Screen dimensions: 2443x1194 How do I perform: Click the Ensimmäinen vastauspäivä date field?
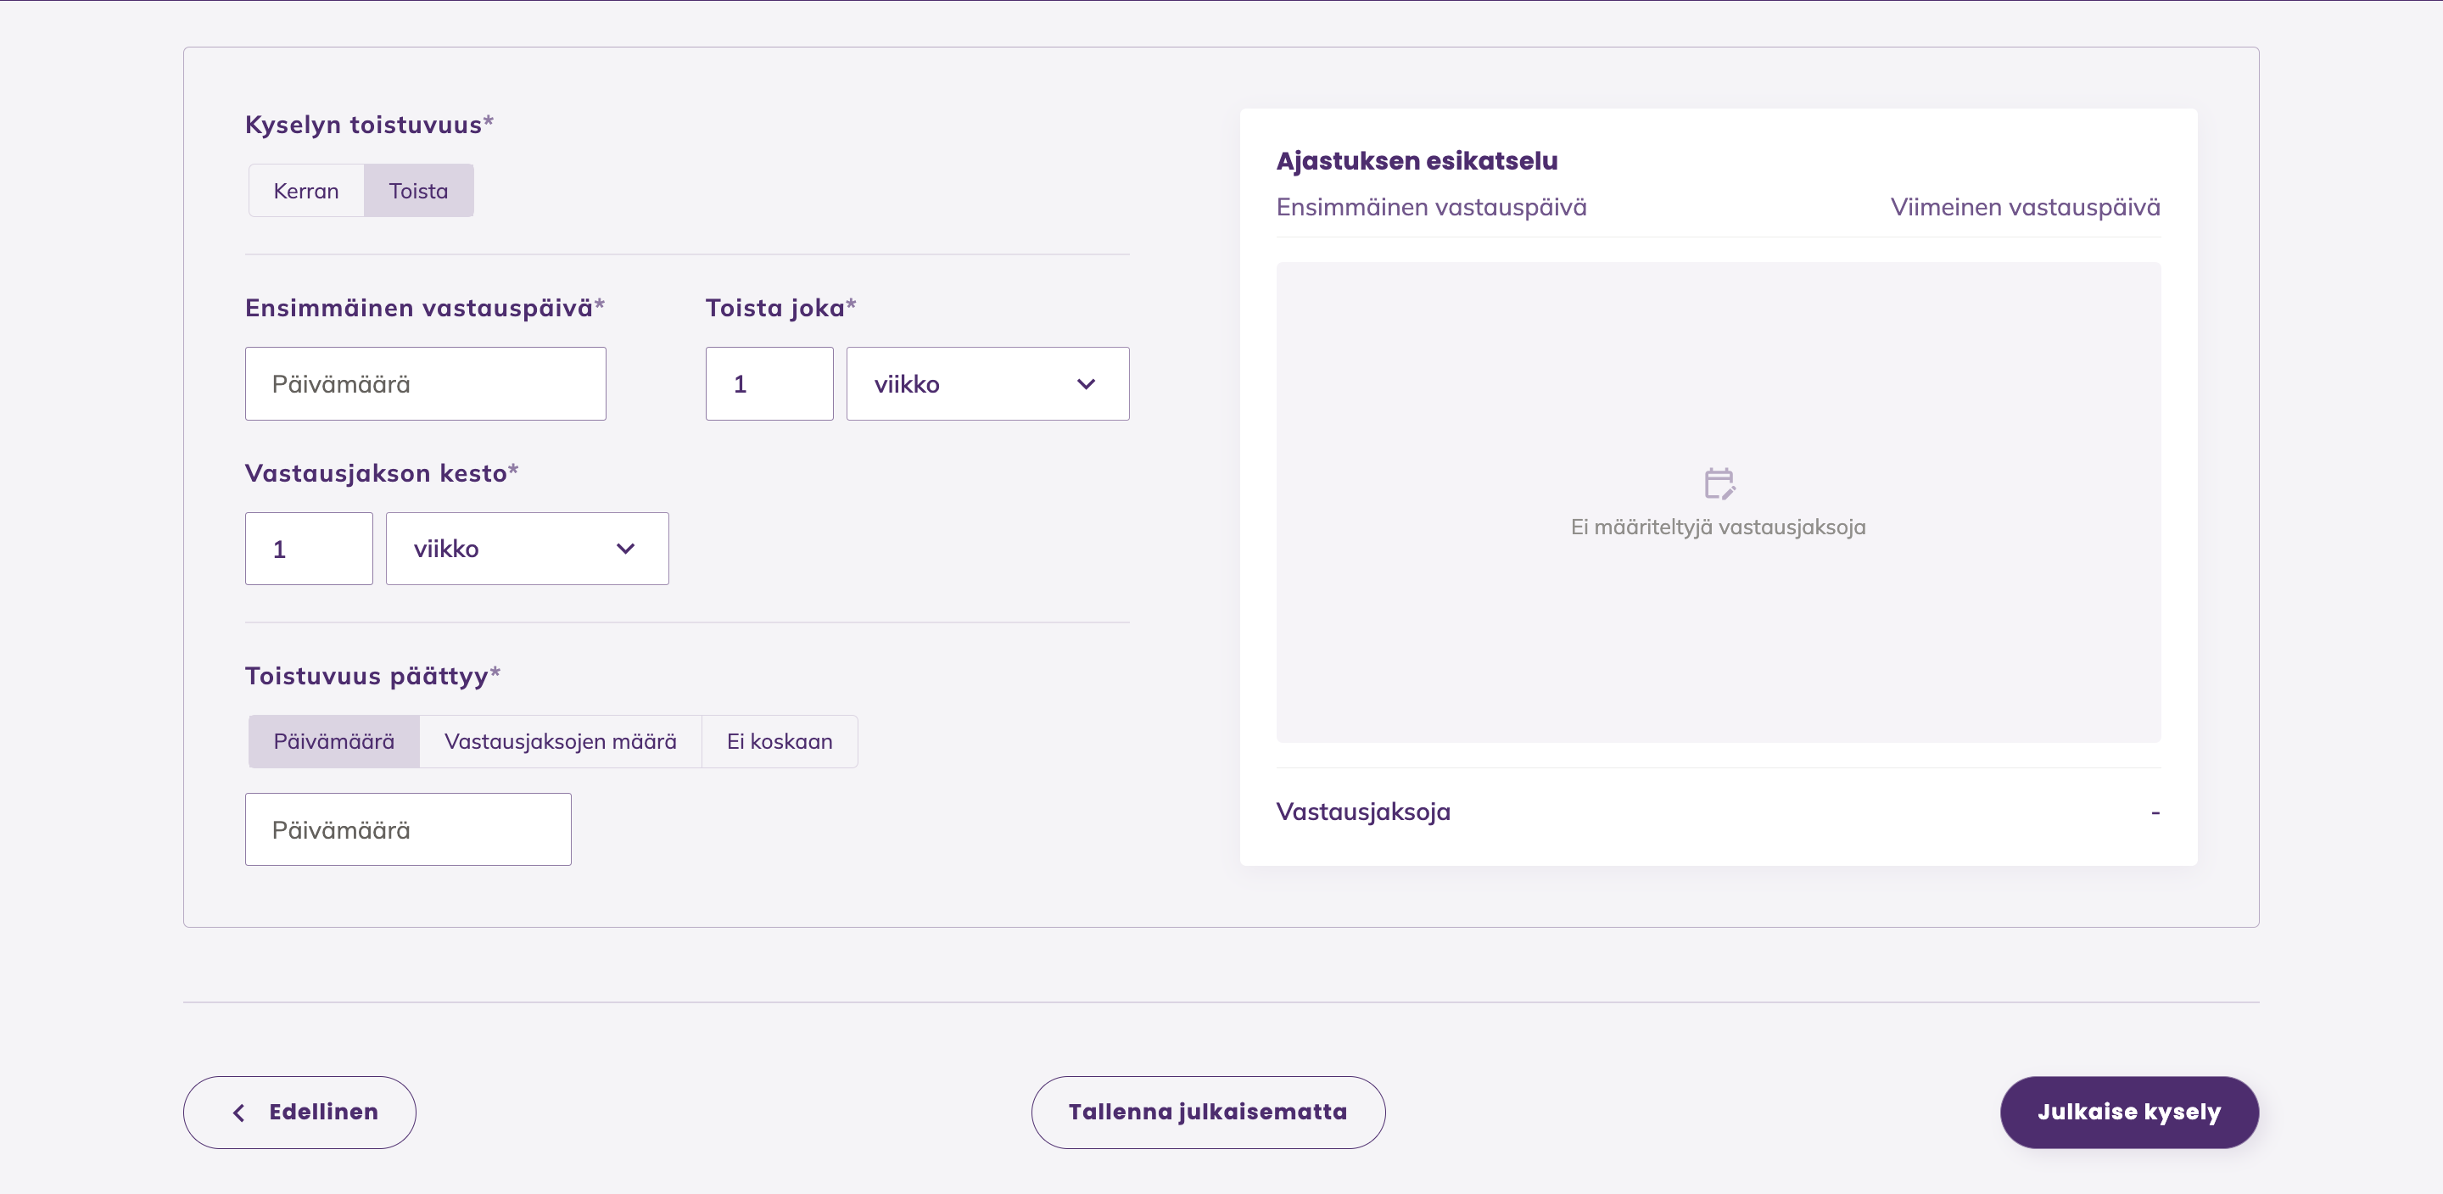click(x=426, y=384)
